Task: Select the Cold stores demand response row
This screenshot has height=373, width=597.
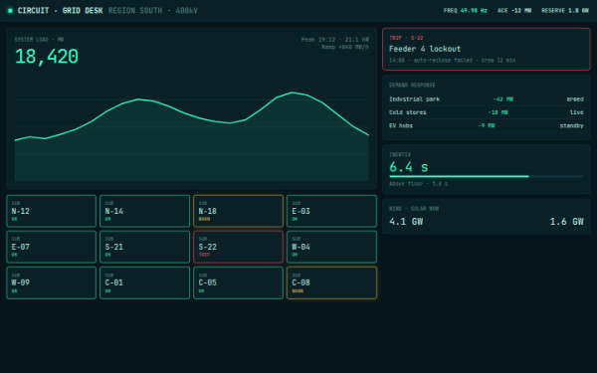Action: tap(487, 112)
